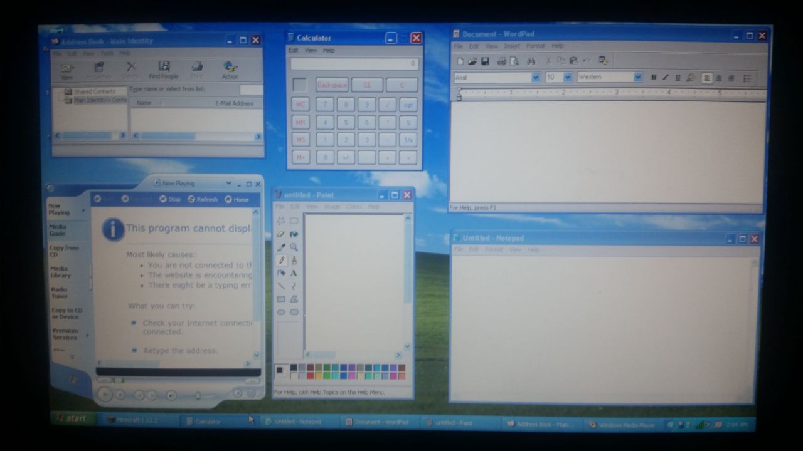
Task: Open the font size dropdown in WordPad
Action: 568,77
